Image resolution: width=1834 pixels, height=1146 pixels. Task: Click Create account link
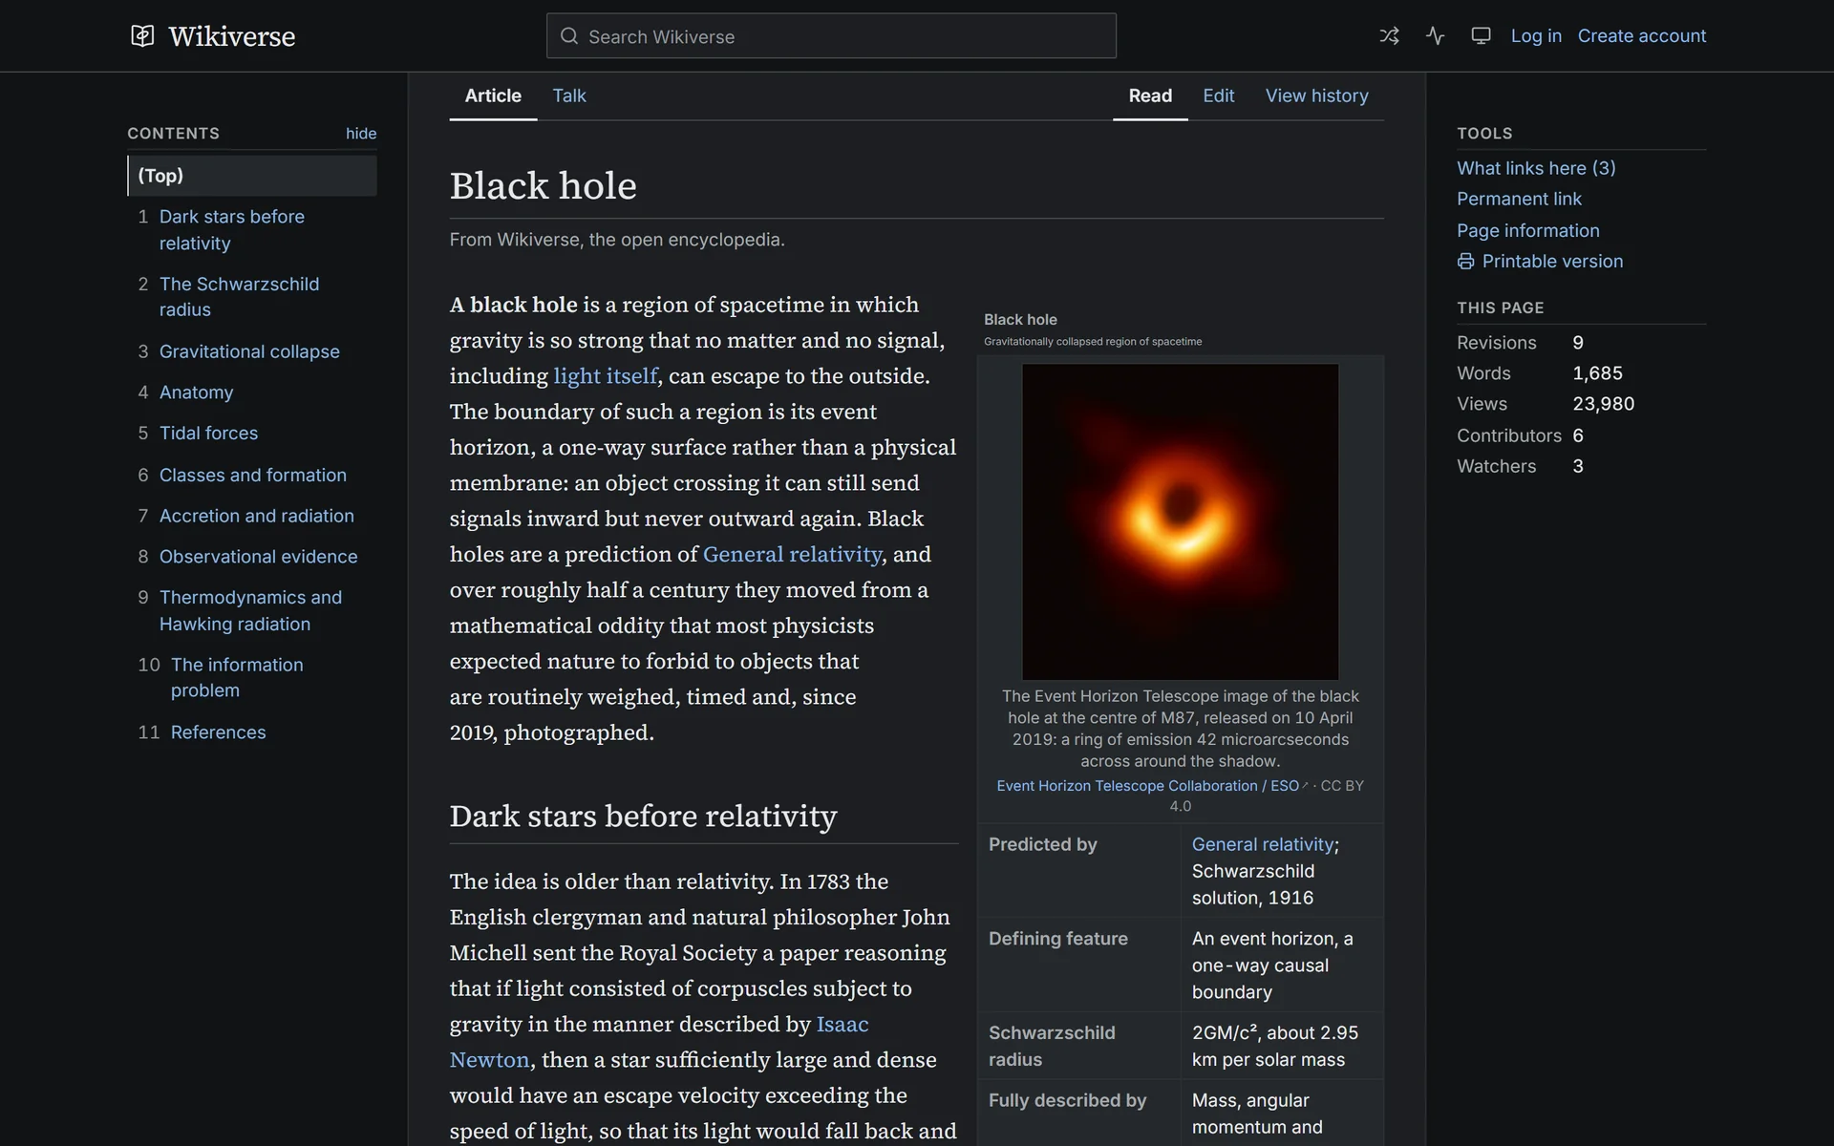click(x=1641, y=36)
